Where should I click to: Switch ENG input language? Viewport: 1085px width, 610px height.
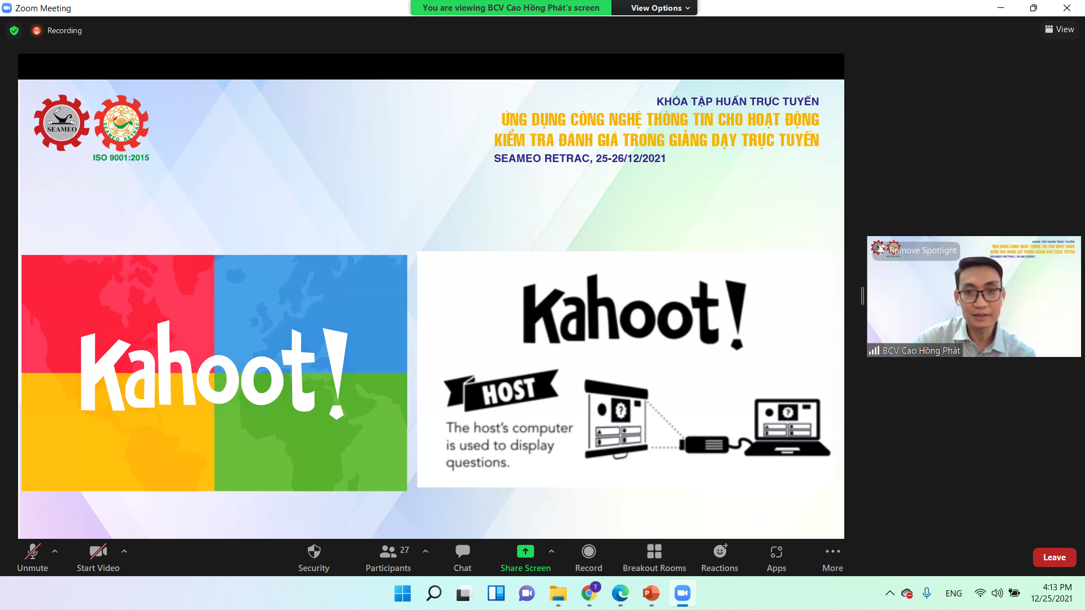click(954, 593)
